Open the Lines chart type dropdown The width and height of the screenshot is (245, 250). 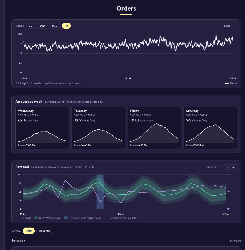[x=229, y=26]
